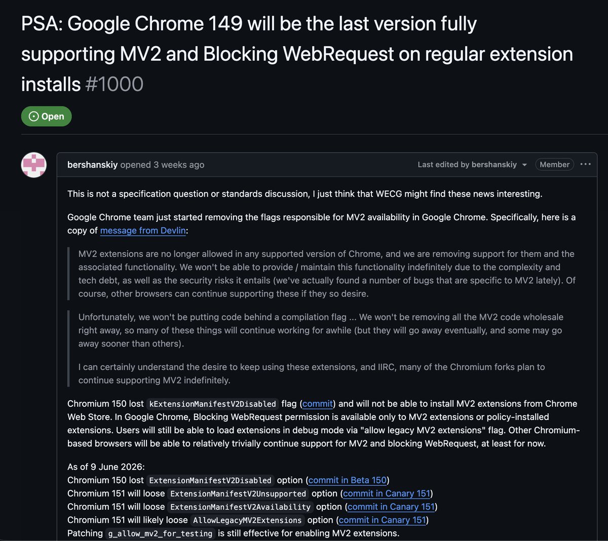Open the bershanskiy author profile link

click(93, 165)
